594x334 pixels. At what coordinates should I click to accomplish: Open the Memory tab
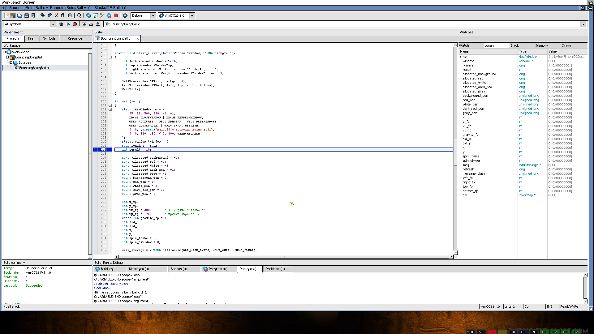548,45
